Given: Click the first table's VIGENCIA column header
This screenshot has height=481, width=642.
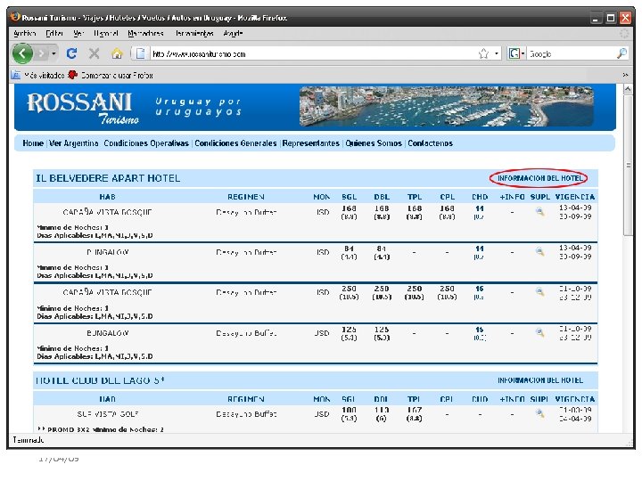Looking at the screenshot, I should (x=575, y=197).
